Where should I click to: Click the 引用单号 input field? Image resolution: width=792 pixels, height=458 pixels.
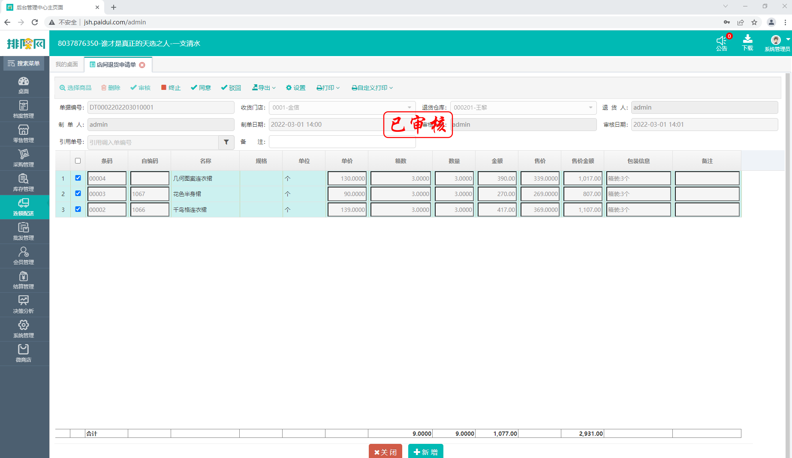(x=153, y=142)
